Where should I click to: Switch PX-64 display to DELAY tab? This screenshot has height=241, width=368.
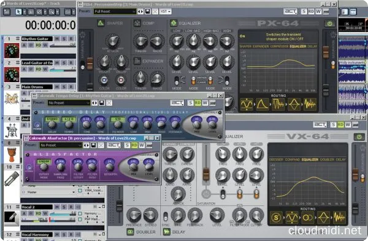(312, 46)
